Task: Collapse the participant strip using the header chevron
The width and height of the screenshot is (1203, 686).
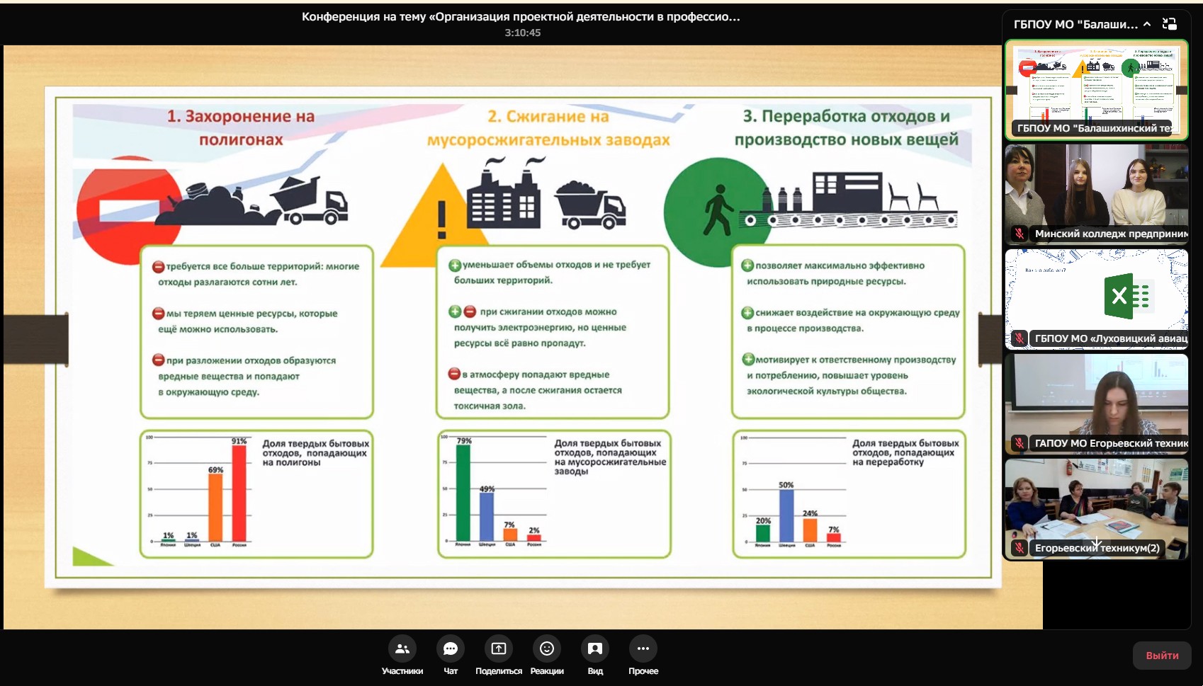Action: click(1147, 24)
